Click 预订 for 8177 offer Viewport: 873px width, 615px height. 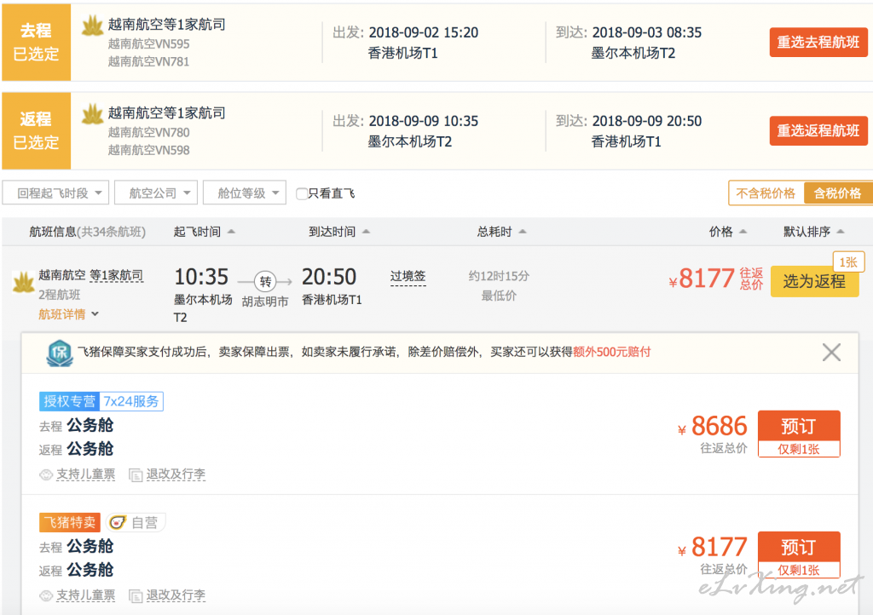pyautogui.click(x=798, y=547)
